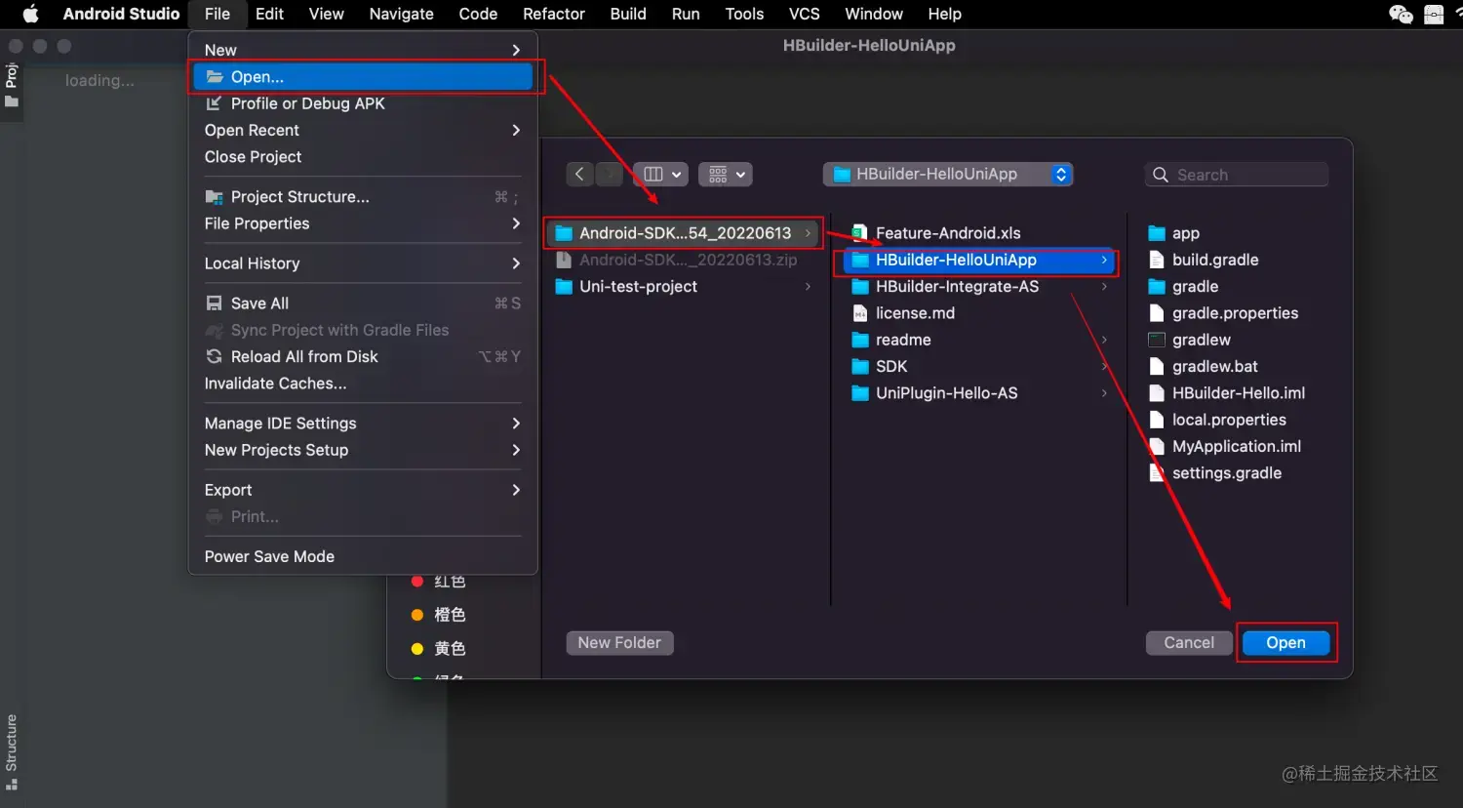Select gradlew file

1189,340
